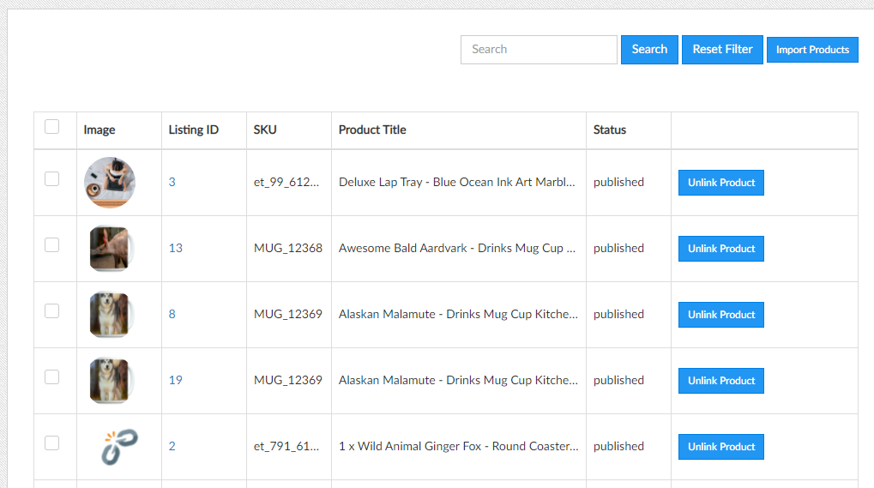Tick checkbox for listing 8 Alaskan Malamute
Image resolution: width=874 pixels, height=488 pixels.
point(51,310)
